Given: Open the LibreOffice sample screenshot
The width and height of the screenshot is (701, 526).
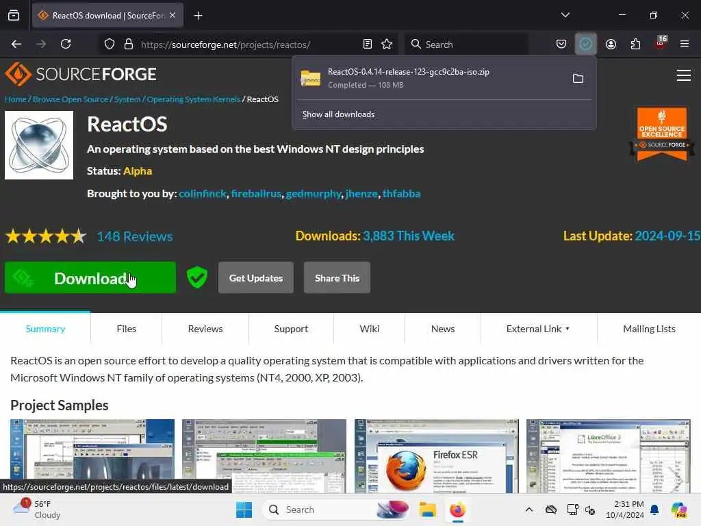Looking at the screenshot, I should coord(609,456).
